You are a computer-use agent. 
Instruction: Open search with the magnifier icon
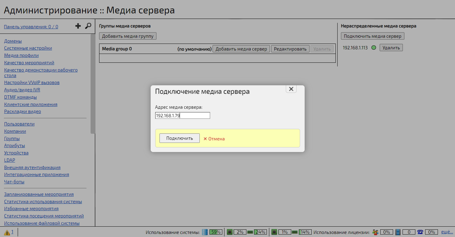(88, 26)
